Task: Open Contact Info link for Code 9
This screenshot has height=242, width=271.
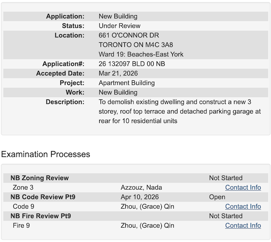Action: (x=243, y=206)
